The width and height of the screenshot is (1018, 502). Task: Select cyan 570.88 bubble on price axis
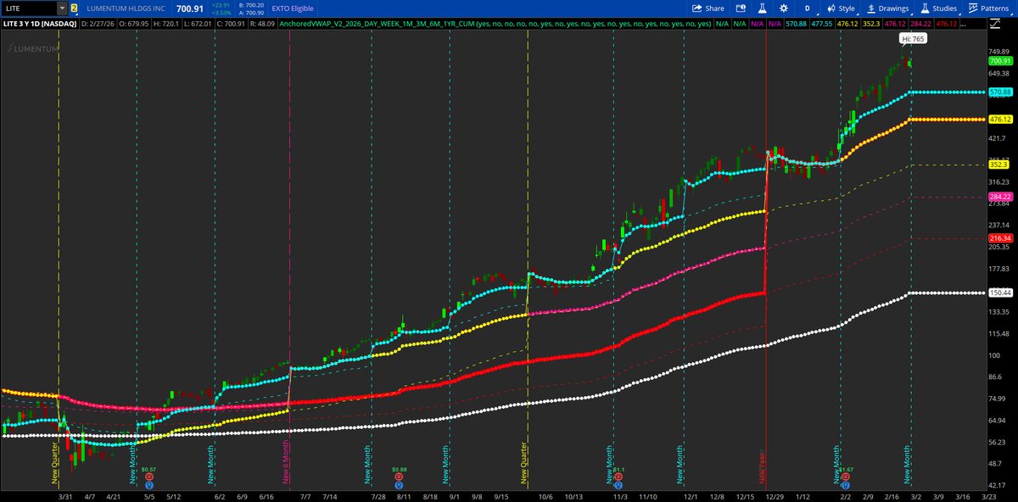1000,92
